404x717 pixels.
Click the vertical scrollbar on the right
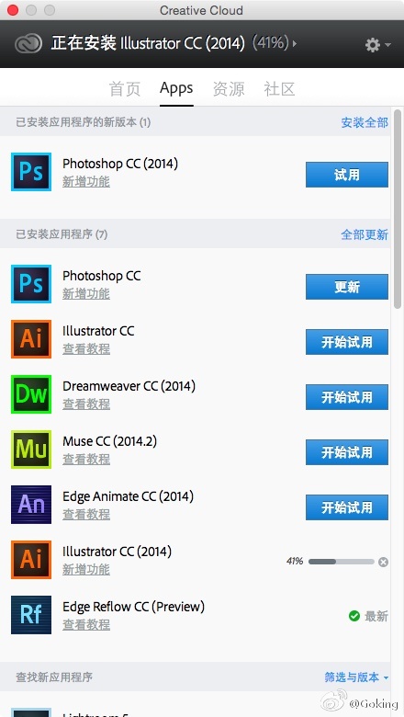[x=398, y=208]
